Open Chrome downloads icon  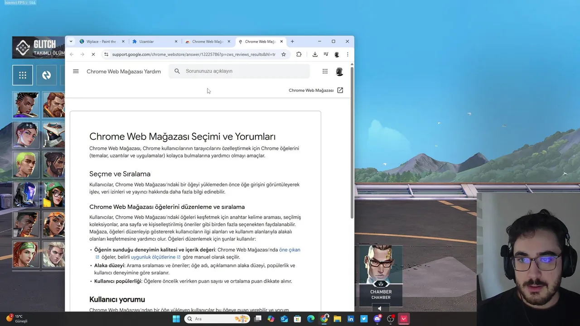coord(315,54)
